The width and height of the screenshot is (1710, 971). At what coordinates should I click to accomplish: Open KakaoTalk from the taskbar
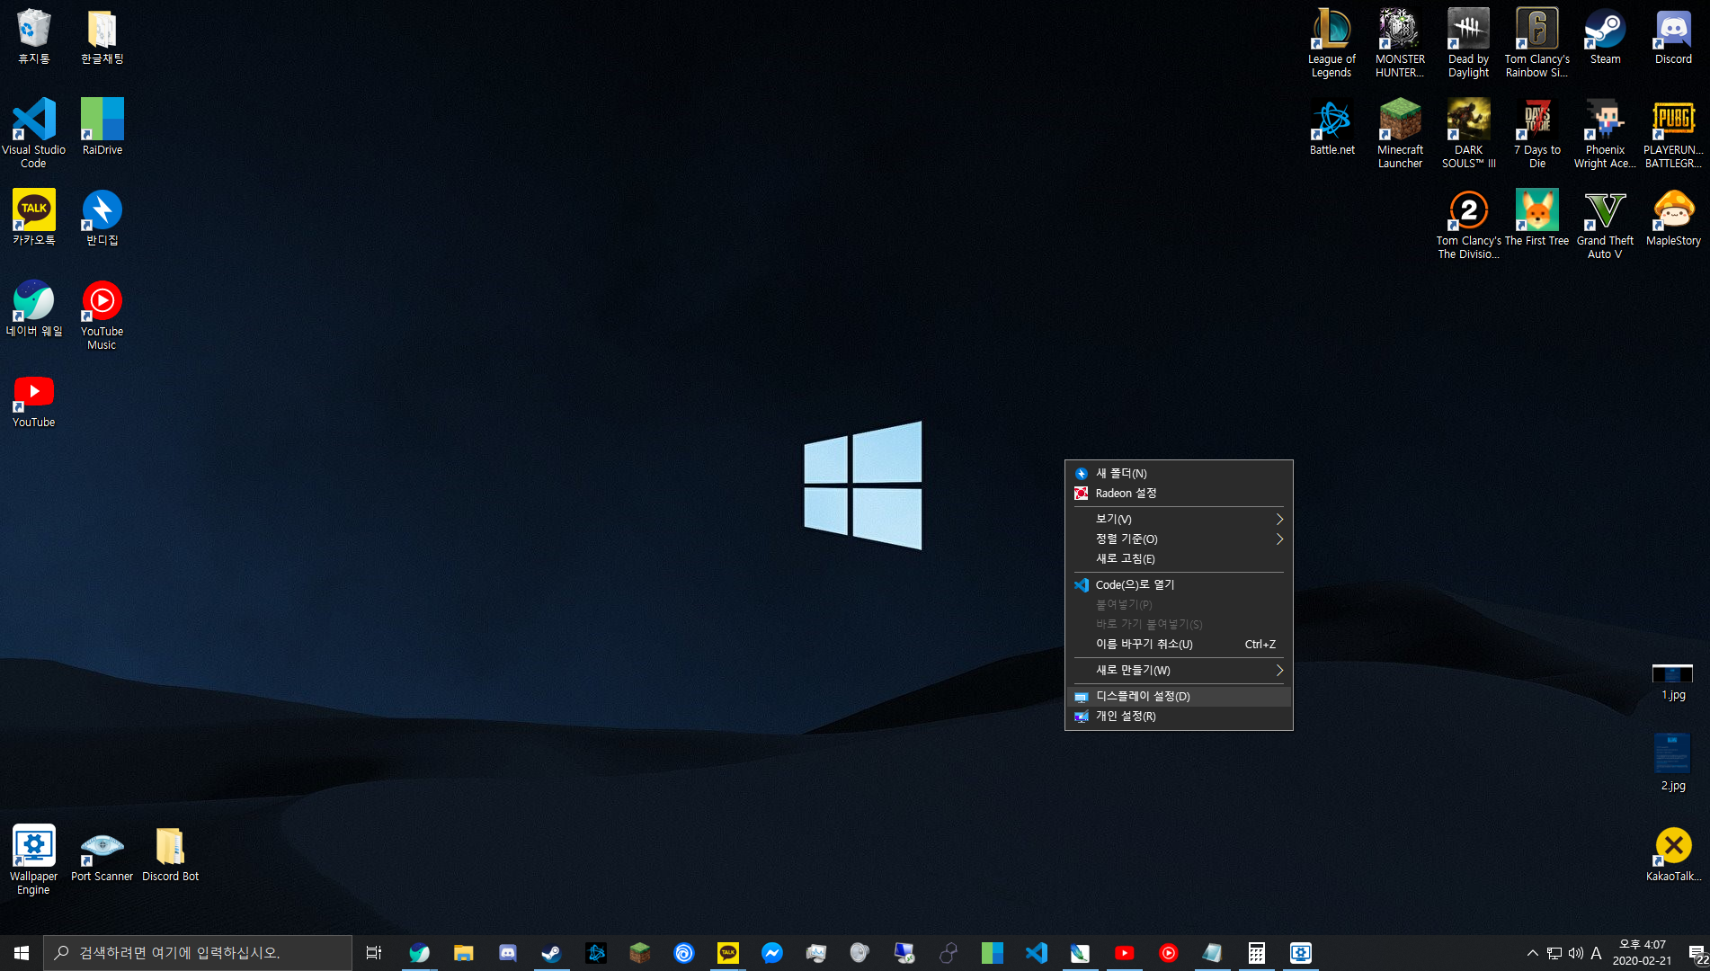point(728,953)
